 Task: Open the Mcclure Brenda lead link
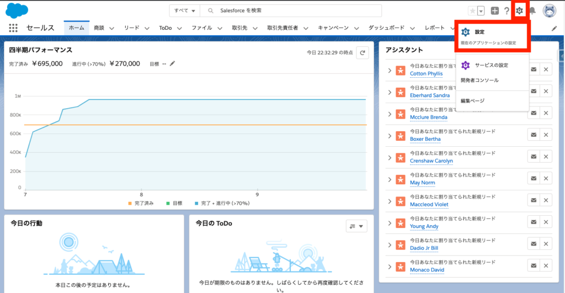coord(428,117)
